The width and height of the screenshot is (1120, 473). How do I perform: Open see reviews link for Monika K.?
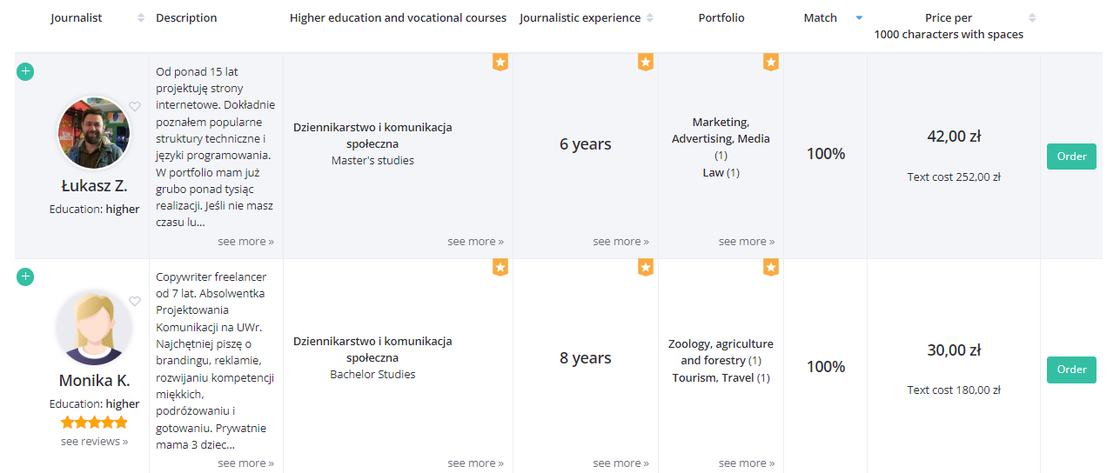tap(94, 441)
